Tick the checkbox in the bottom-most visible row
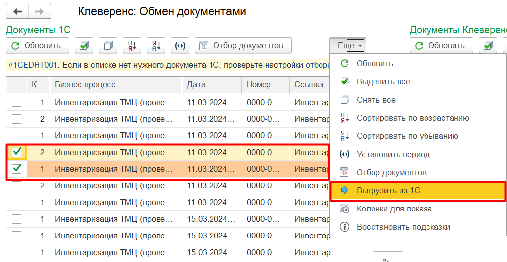Screen dimensions: 507x262 click(x=17, y=252)
